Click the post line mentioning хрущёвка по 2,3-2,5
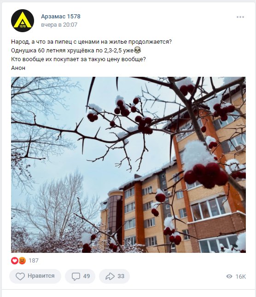256x297 pixels. point(76,51)
